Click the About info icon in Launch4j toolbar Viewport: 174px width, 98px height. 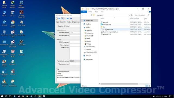coord(71,19)
